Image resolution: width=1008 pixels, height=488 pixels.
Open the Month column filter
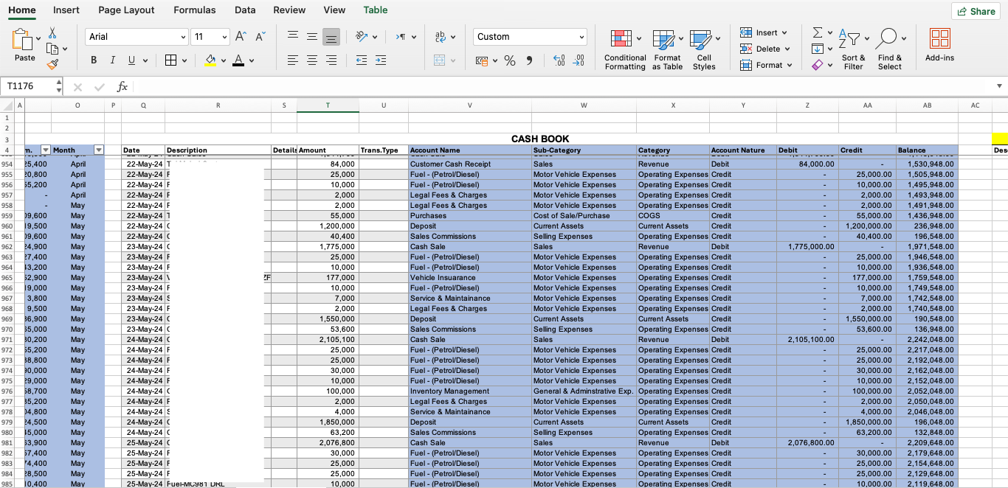(x=99, y=150)
